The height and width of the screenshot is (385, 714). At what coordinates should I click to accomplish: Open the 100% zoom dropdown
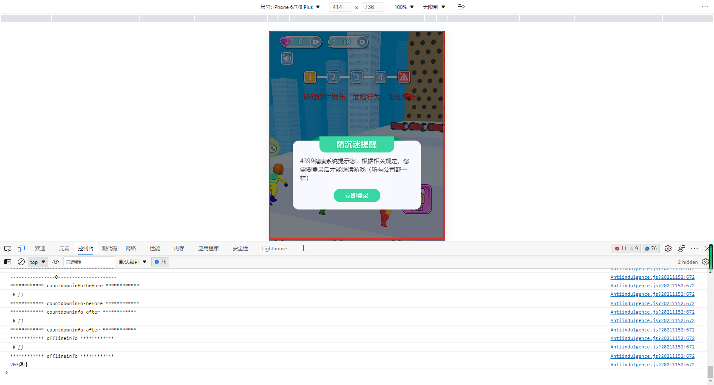click(404, 7)
